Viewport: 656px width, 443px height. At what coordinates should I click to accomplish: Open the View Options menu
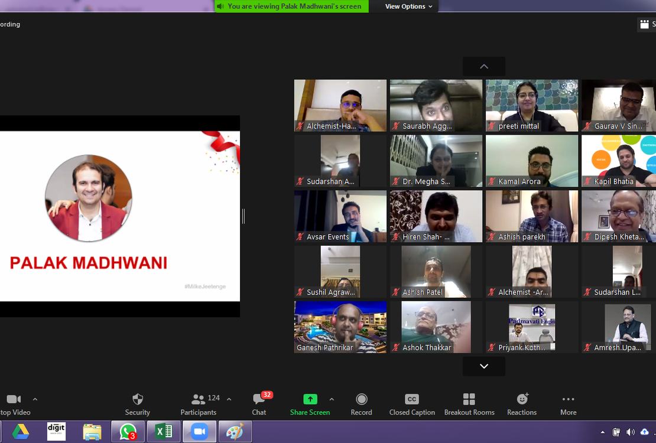[408, 6]
